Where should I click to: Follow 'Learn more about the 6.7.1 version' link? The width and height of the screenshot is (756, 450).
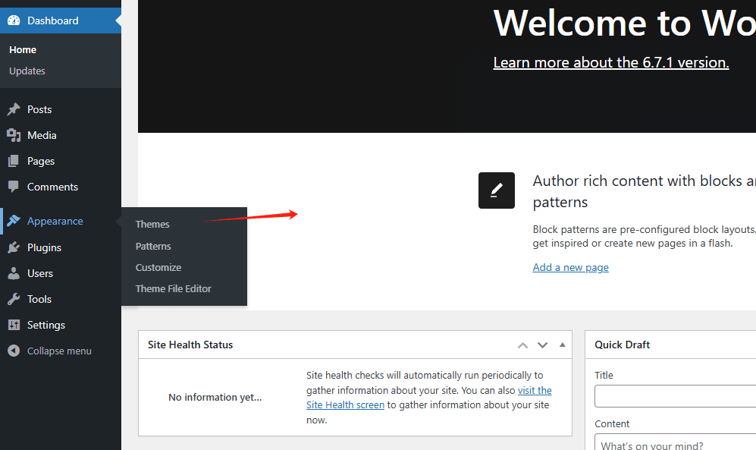(x=611, y=63)
